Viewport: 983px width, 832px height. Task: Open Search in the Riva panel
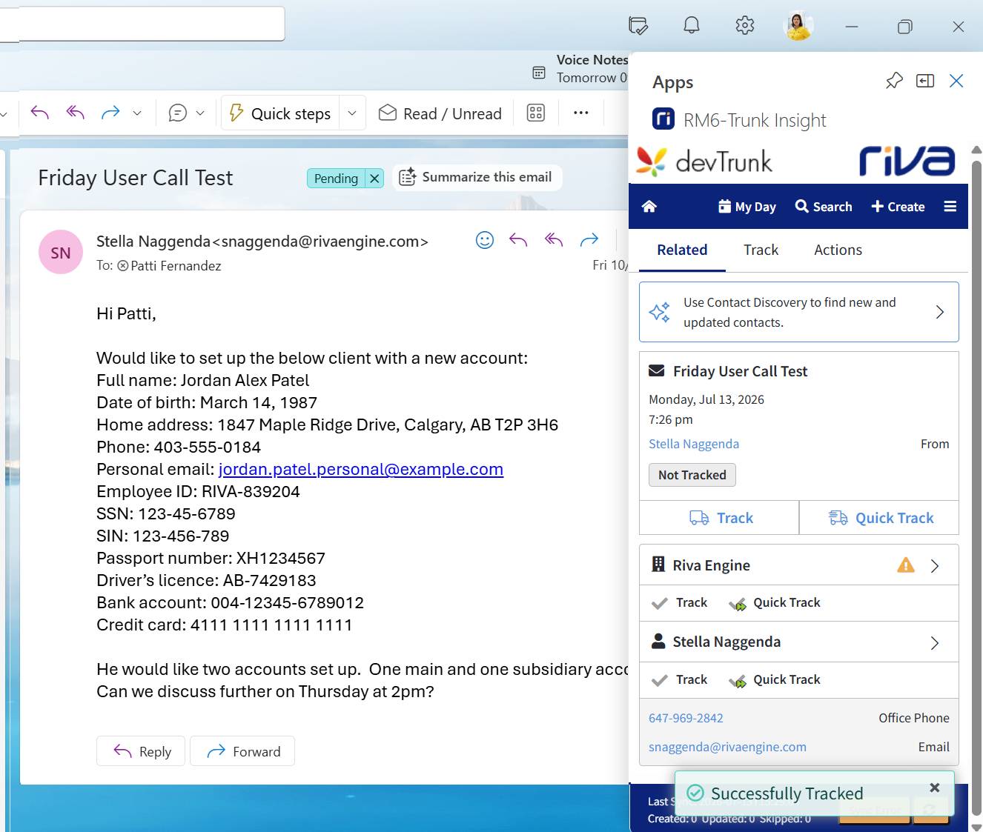pyautogui.click(x=824, y=207)
